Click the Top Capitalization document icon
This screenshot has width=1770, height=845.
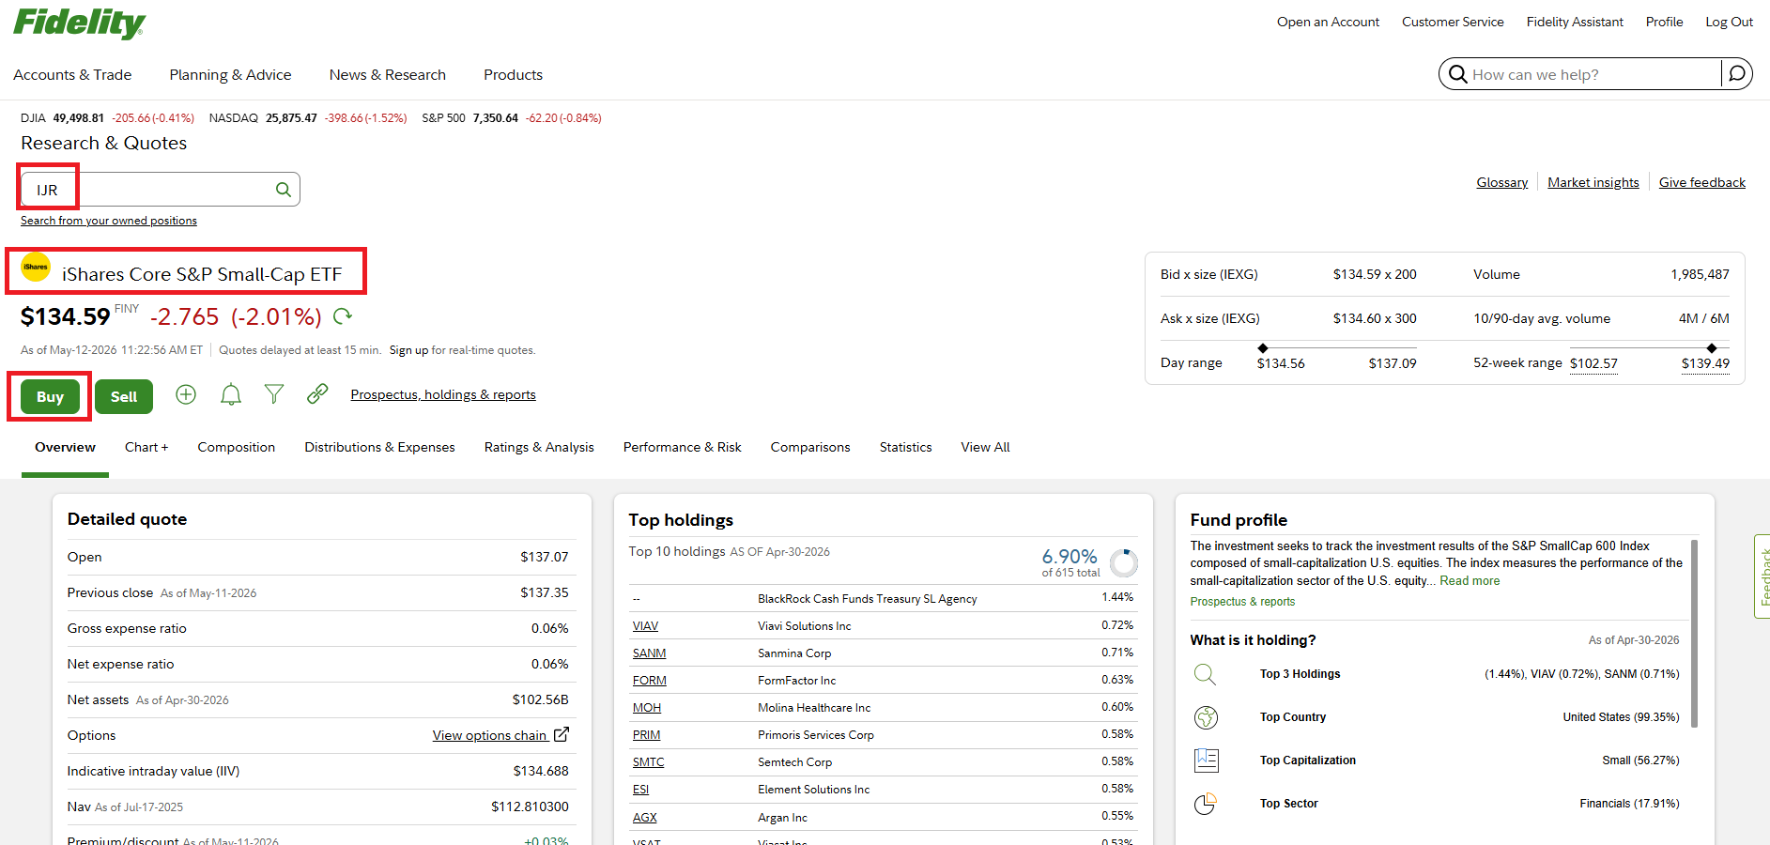pos(1206,760)
